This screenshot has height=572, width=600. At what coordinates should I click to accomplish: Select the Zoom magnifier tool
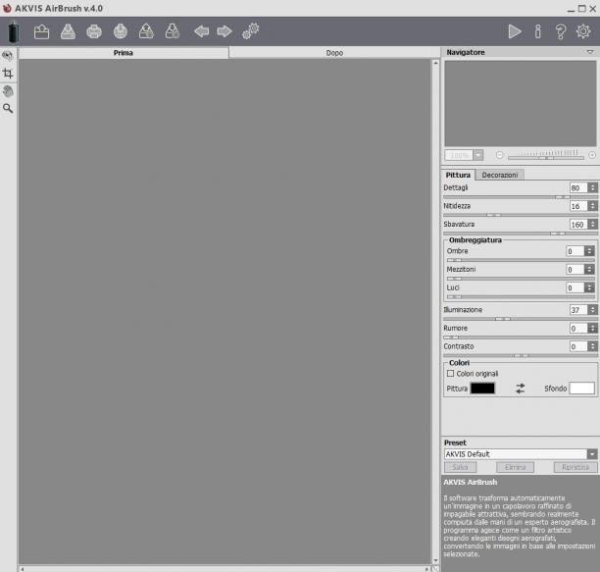click(x=8, y=108)
